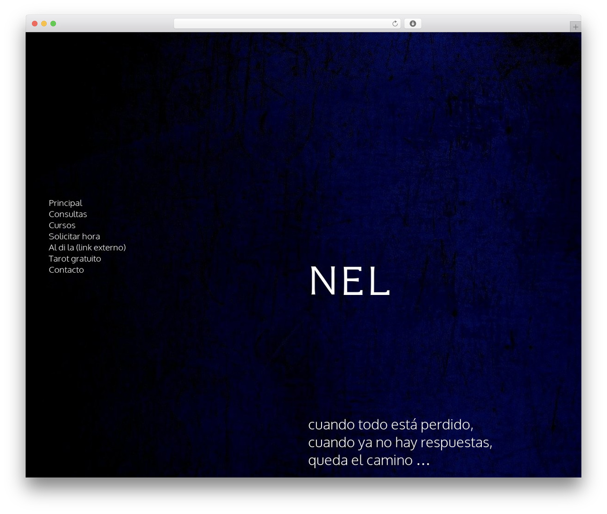Select Solicitar hora from the menu
The image size is (607, 514).
(74, 237)
